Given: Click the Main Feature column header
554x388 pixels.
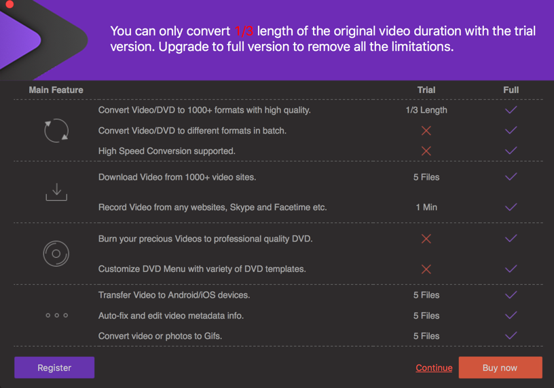Looking at the screenshot, I should point(56,90).
